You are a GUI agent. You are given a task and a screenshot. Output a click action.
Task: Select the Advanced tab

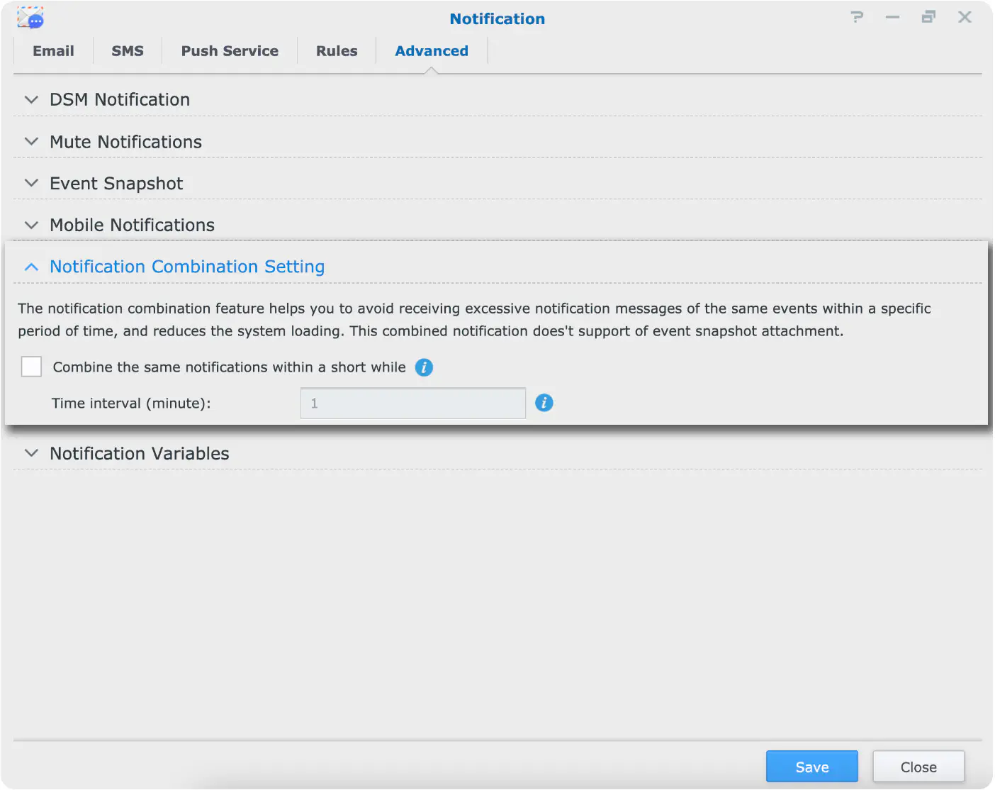point(432,51)
